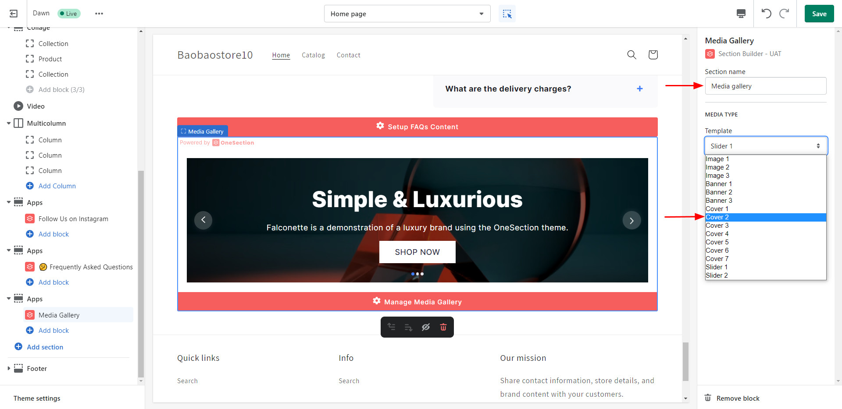Choose Banner 2 in template list

point(766,192)
